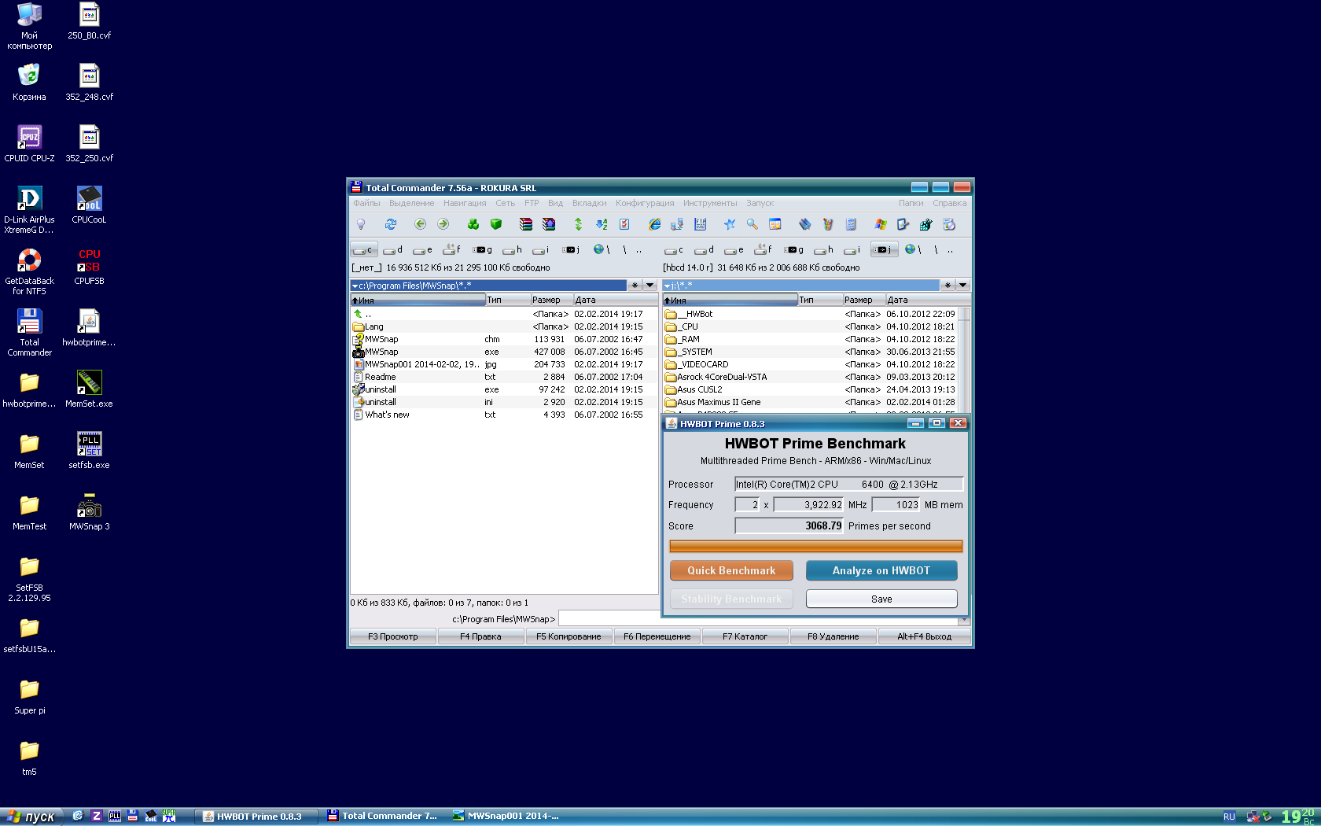Select drive f in right panel drive bar
Image resolution: width=1321 pixels, height=826 pixels.
(x=764, y=250)
